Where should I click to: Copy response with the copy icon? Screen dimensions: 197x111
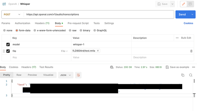[x=183, y=75]
